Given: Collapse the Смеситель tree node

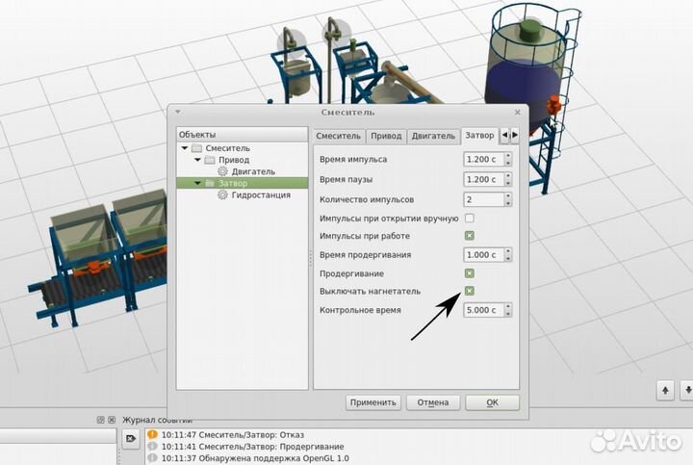Looking at the screenshot, I should 185,148.
